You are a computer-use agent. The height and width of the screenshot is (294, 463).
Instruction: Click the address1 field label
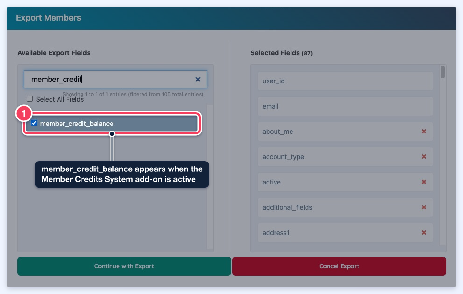click(x=276, y=233)
